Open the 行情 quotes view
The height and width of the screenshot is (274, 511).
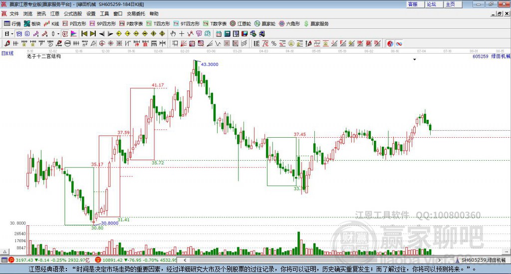click(x=12, y=24)
